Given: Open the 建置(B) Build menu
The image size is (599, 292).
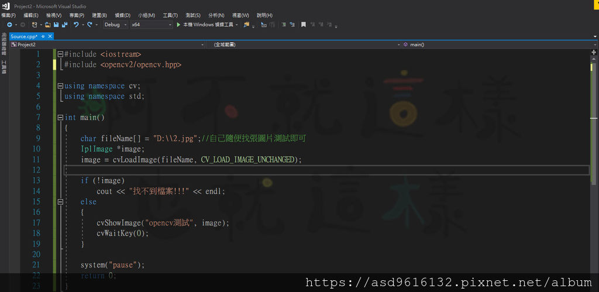Looking at the screenshot, I should [99, 15].
